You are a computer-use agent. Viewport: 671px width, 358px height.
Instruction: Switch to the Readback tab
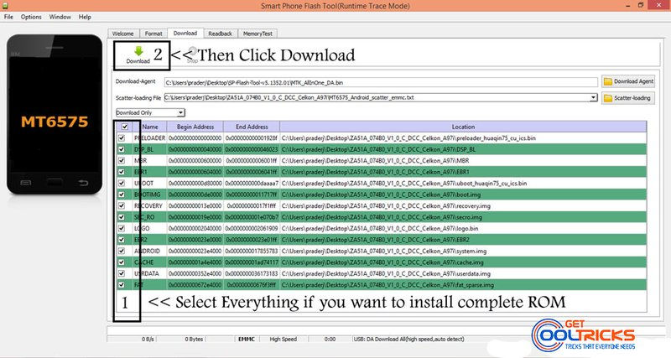pos(220,34)
